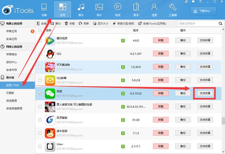The height and width of the screenshot is (154, 225).
Task: Click 文件共享 button for 微信
Action: 205,93
